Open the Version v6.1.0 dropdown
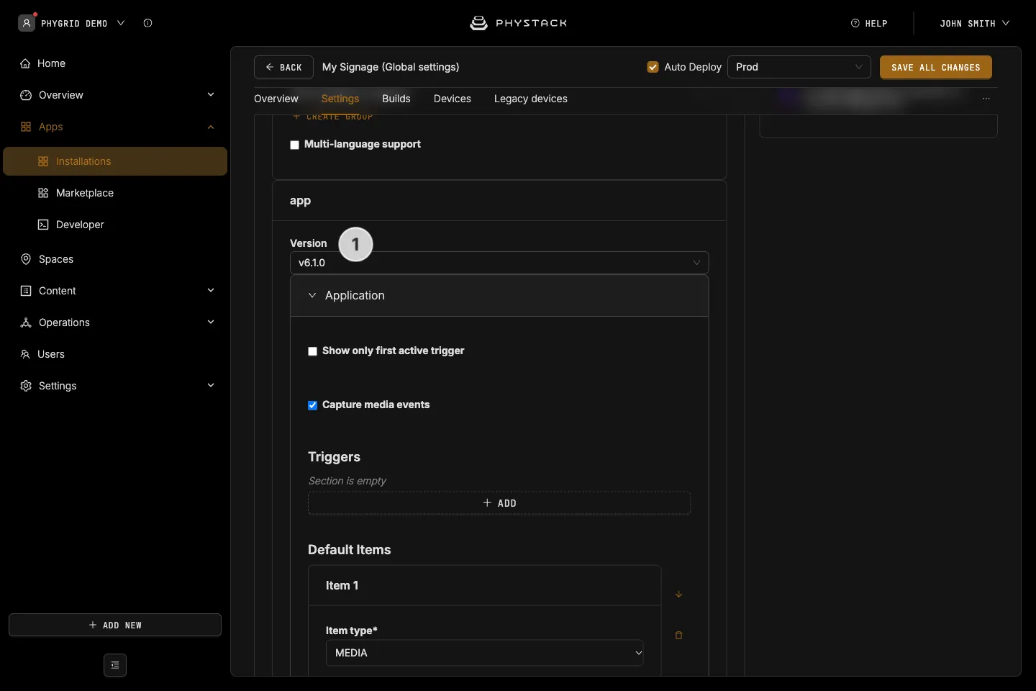The height and width of the screenshot is (691, 1036). 499,263
